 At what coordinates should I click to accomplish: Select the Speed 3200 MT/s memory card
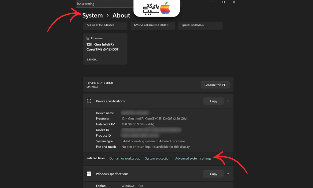[x=200, y=26]
